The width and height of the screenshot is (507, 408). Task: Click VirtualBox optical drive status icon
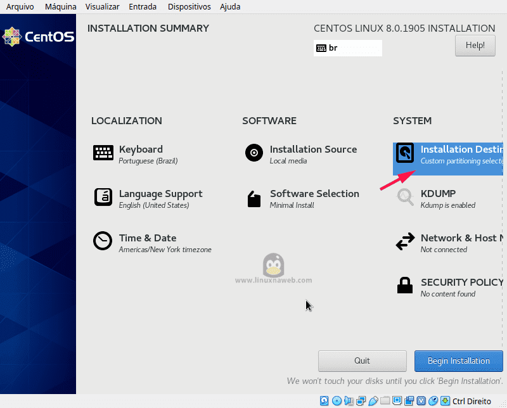tap(337, 401)
